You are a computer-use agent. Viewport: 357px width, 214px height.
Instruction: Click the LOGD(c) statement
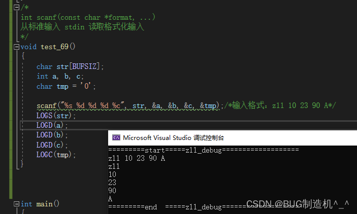[x=52, y=145]
